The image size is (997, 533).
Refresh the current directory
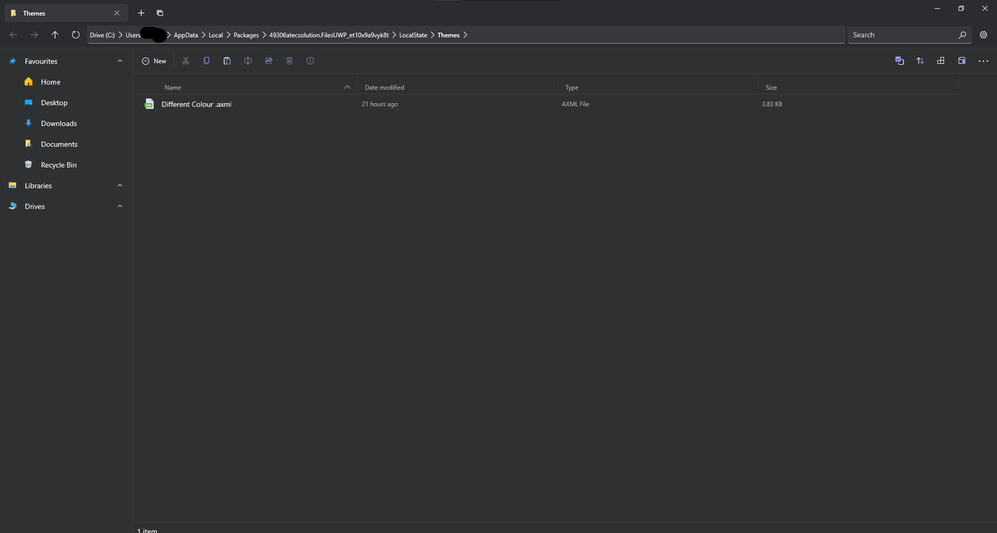(76, 35)
